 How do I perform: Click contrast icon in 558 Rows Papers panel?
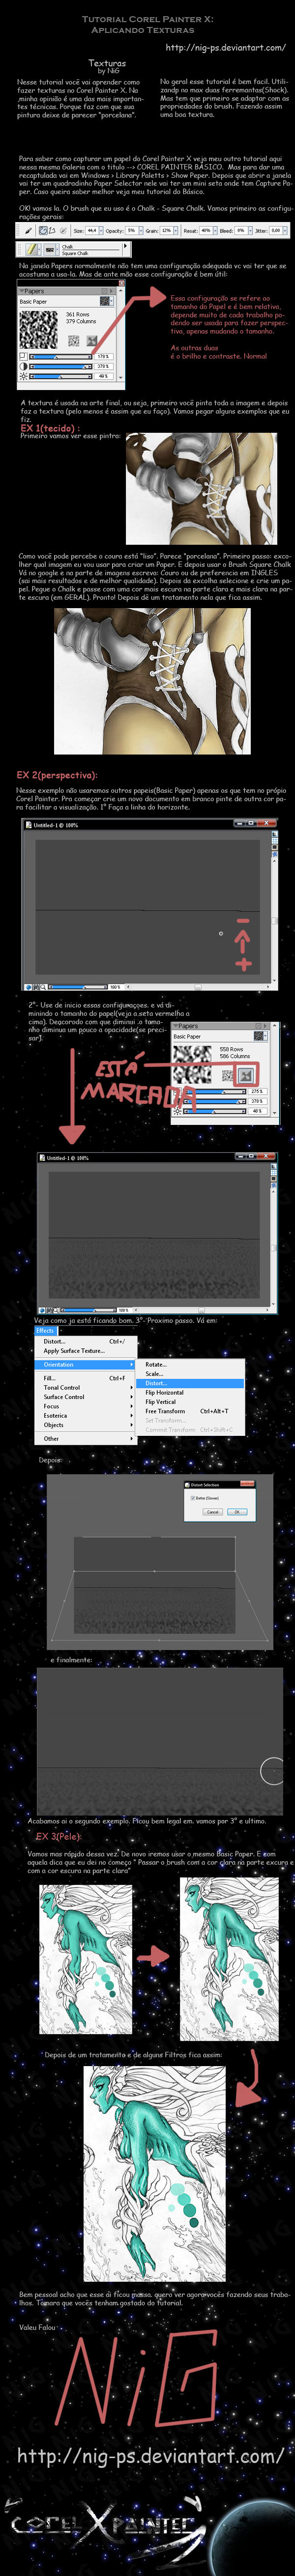pos(177,1101)
